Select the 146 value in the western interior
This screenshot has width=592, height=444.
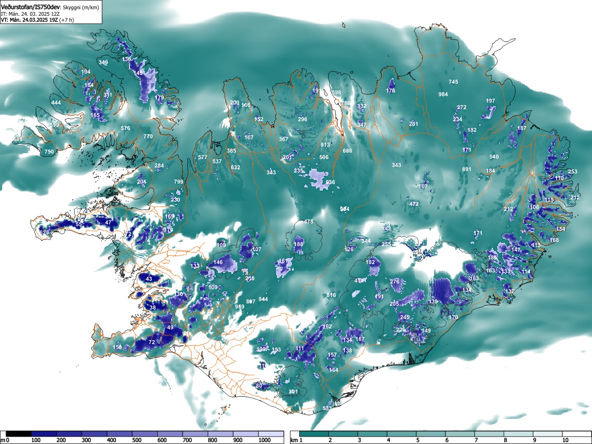pos(218,262)
